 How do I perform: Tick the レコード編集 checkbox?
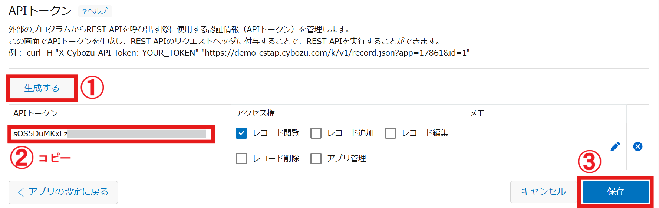(391, 133)
